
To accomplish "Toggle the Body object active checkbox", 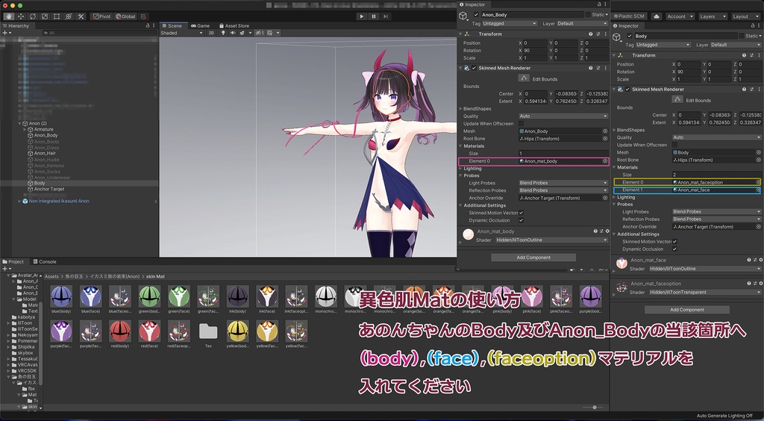I will coord(630,36).
